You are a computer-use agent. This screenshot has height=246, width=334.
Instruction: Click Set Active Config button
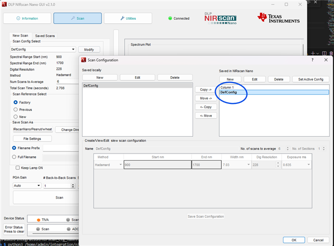pos(311,79)
